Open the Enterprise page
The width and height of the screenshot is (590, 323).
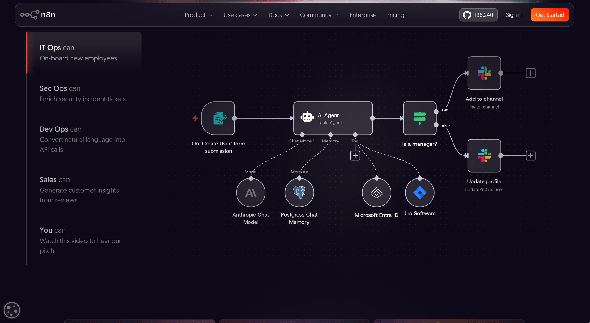[363, 15]
